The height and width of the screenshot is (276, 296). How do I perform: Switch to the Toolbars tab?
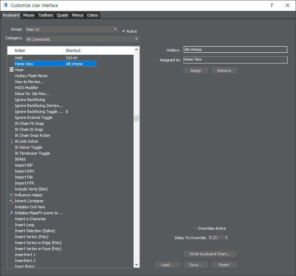tap(46, 15)
